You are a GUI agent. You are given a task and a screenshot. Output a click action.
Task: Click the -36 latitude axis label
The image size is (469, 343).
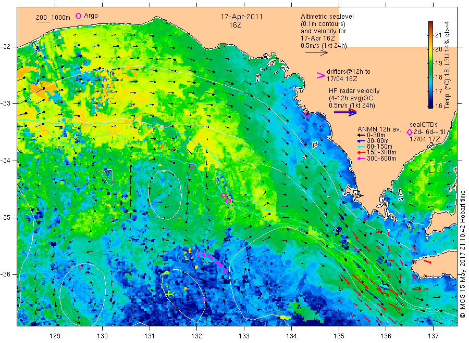(5, 274)
